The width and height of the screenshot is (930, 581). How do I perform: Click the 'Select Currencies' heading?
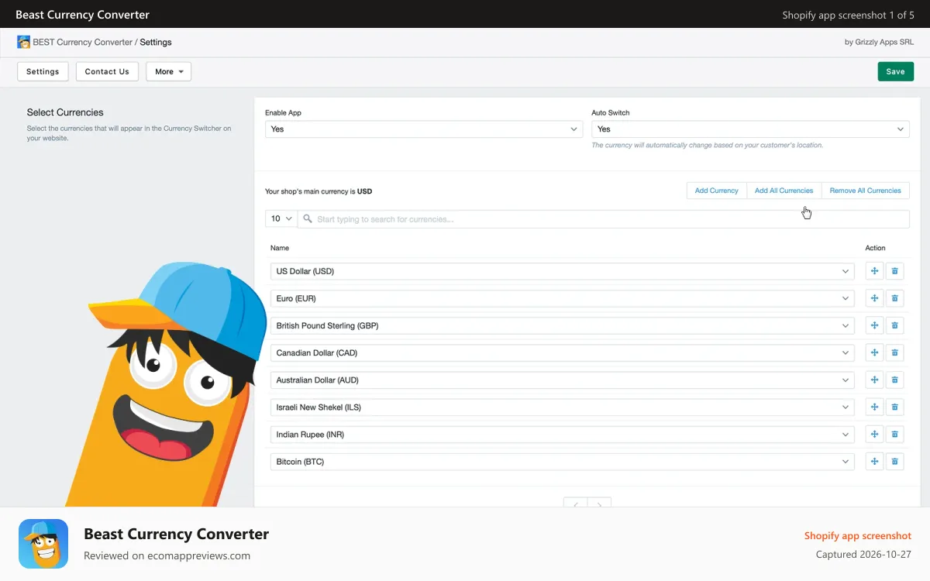click(x=65, y=112)
